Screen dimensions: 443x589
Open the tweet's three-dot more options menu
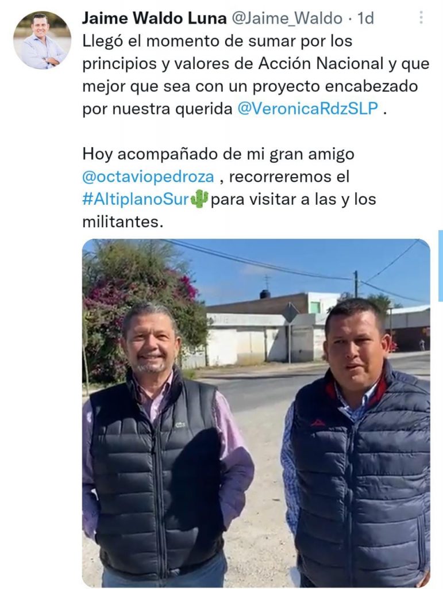click(421, 17)
